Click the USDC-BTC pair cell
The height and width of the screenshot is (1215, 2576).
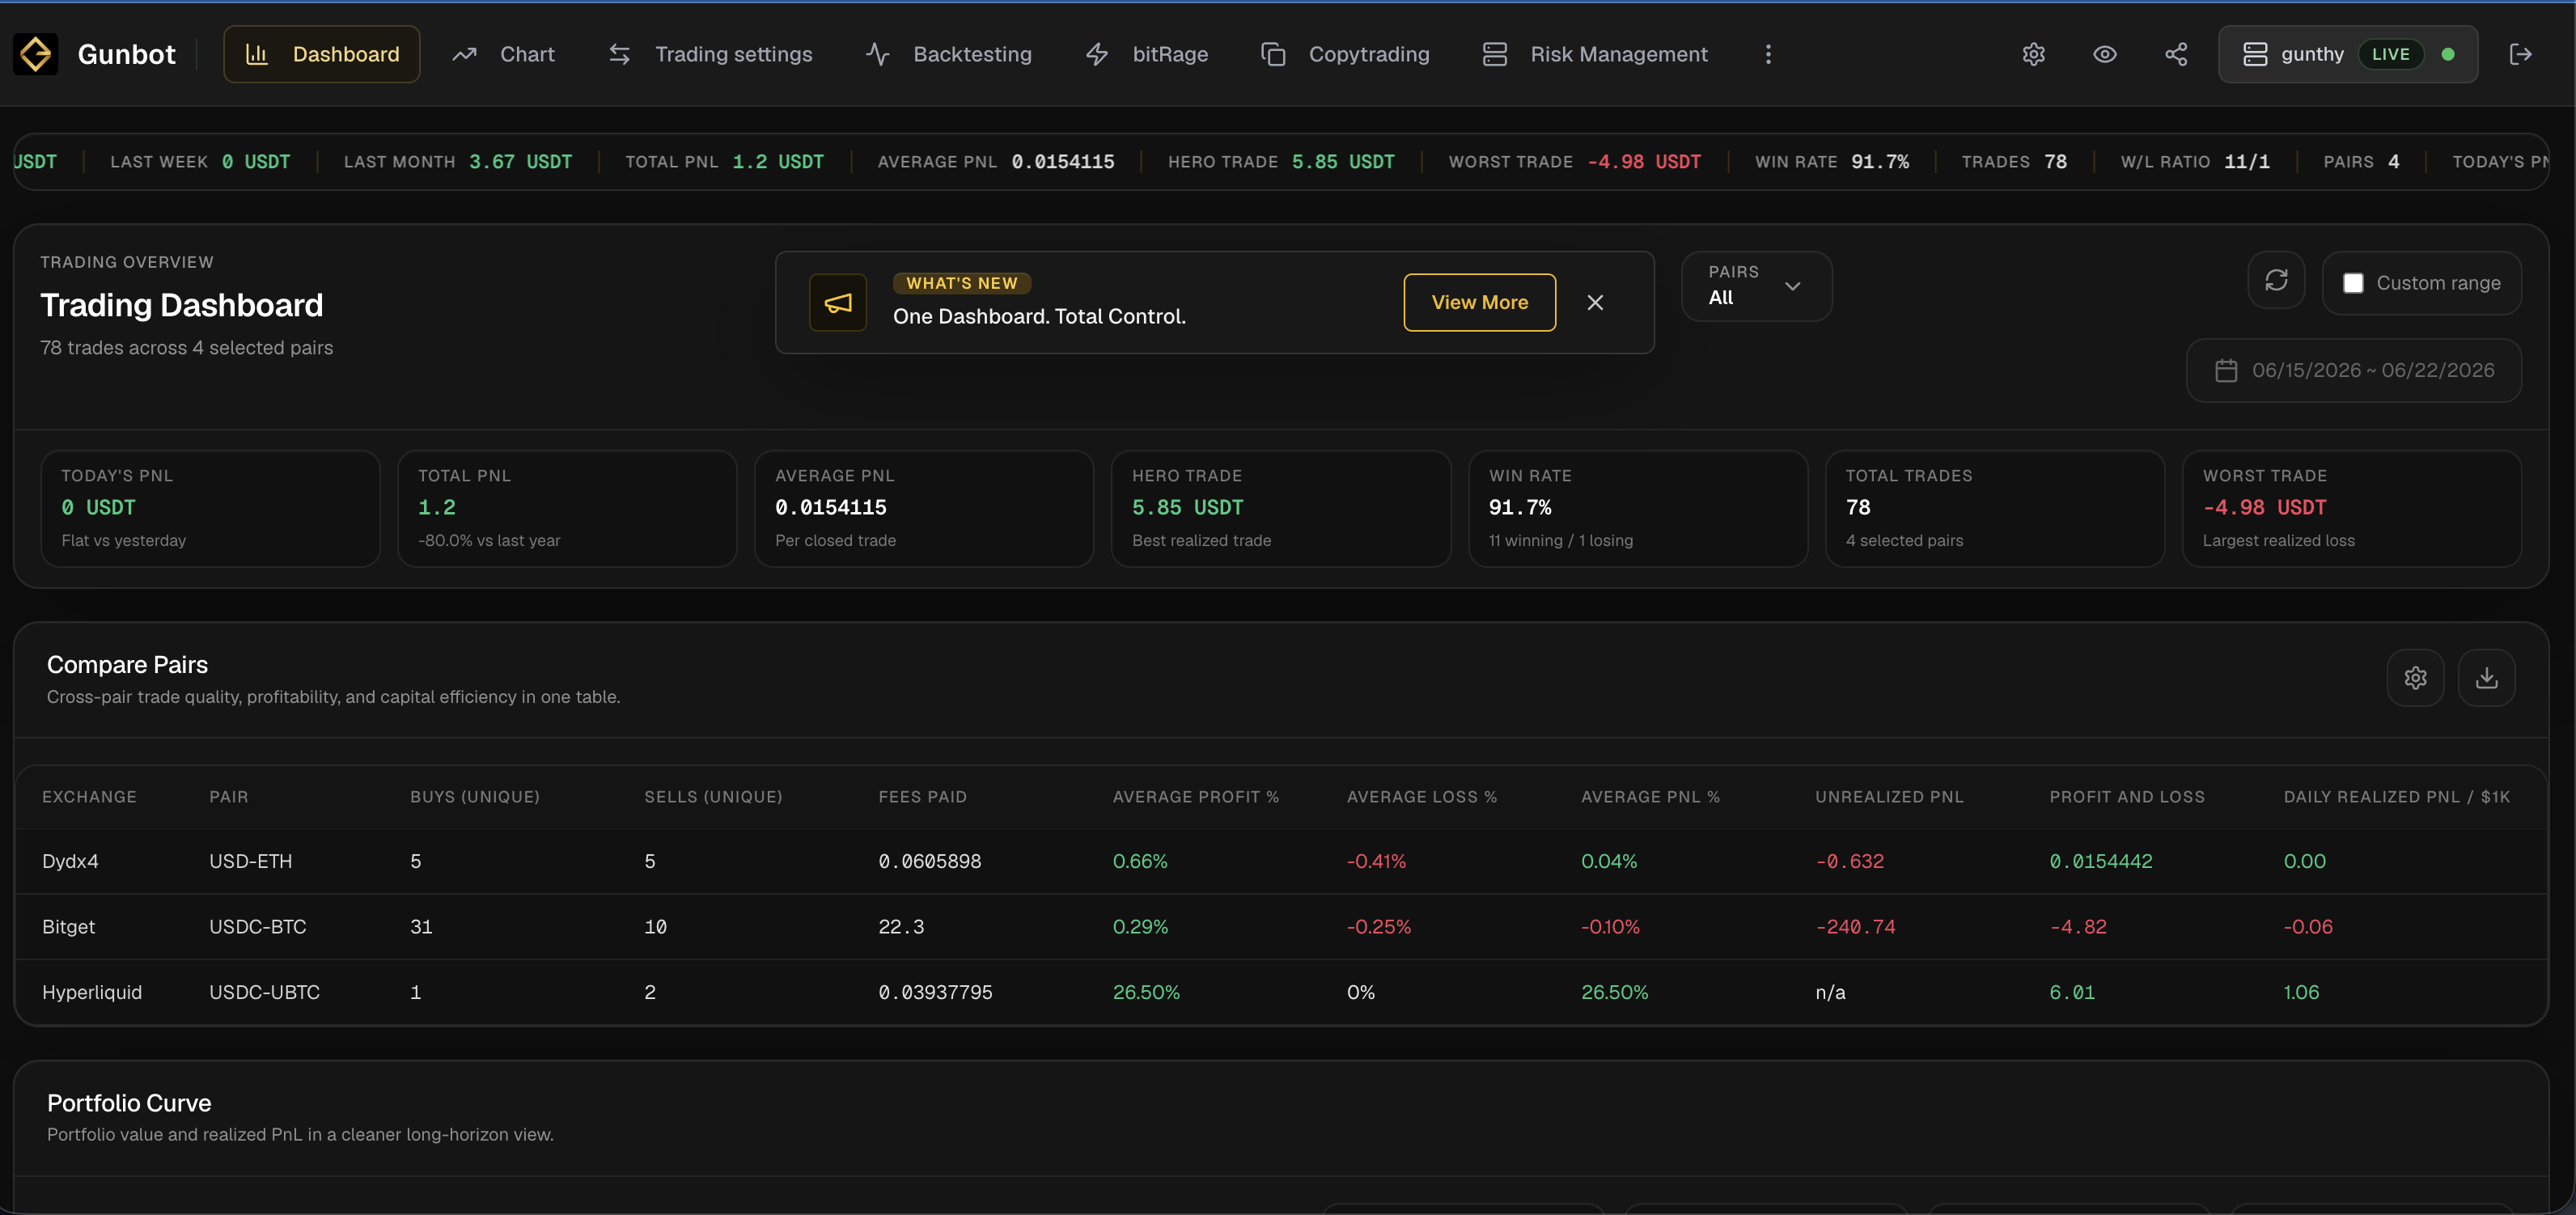(257, 927)
